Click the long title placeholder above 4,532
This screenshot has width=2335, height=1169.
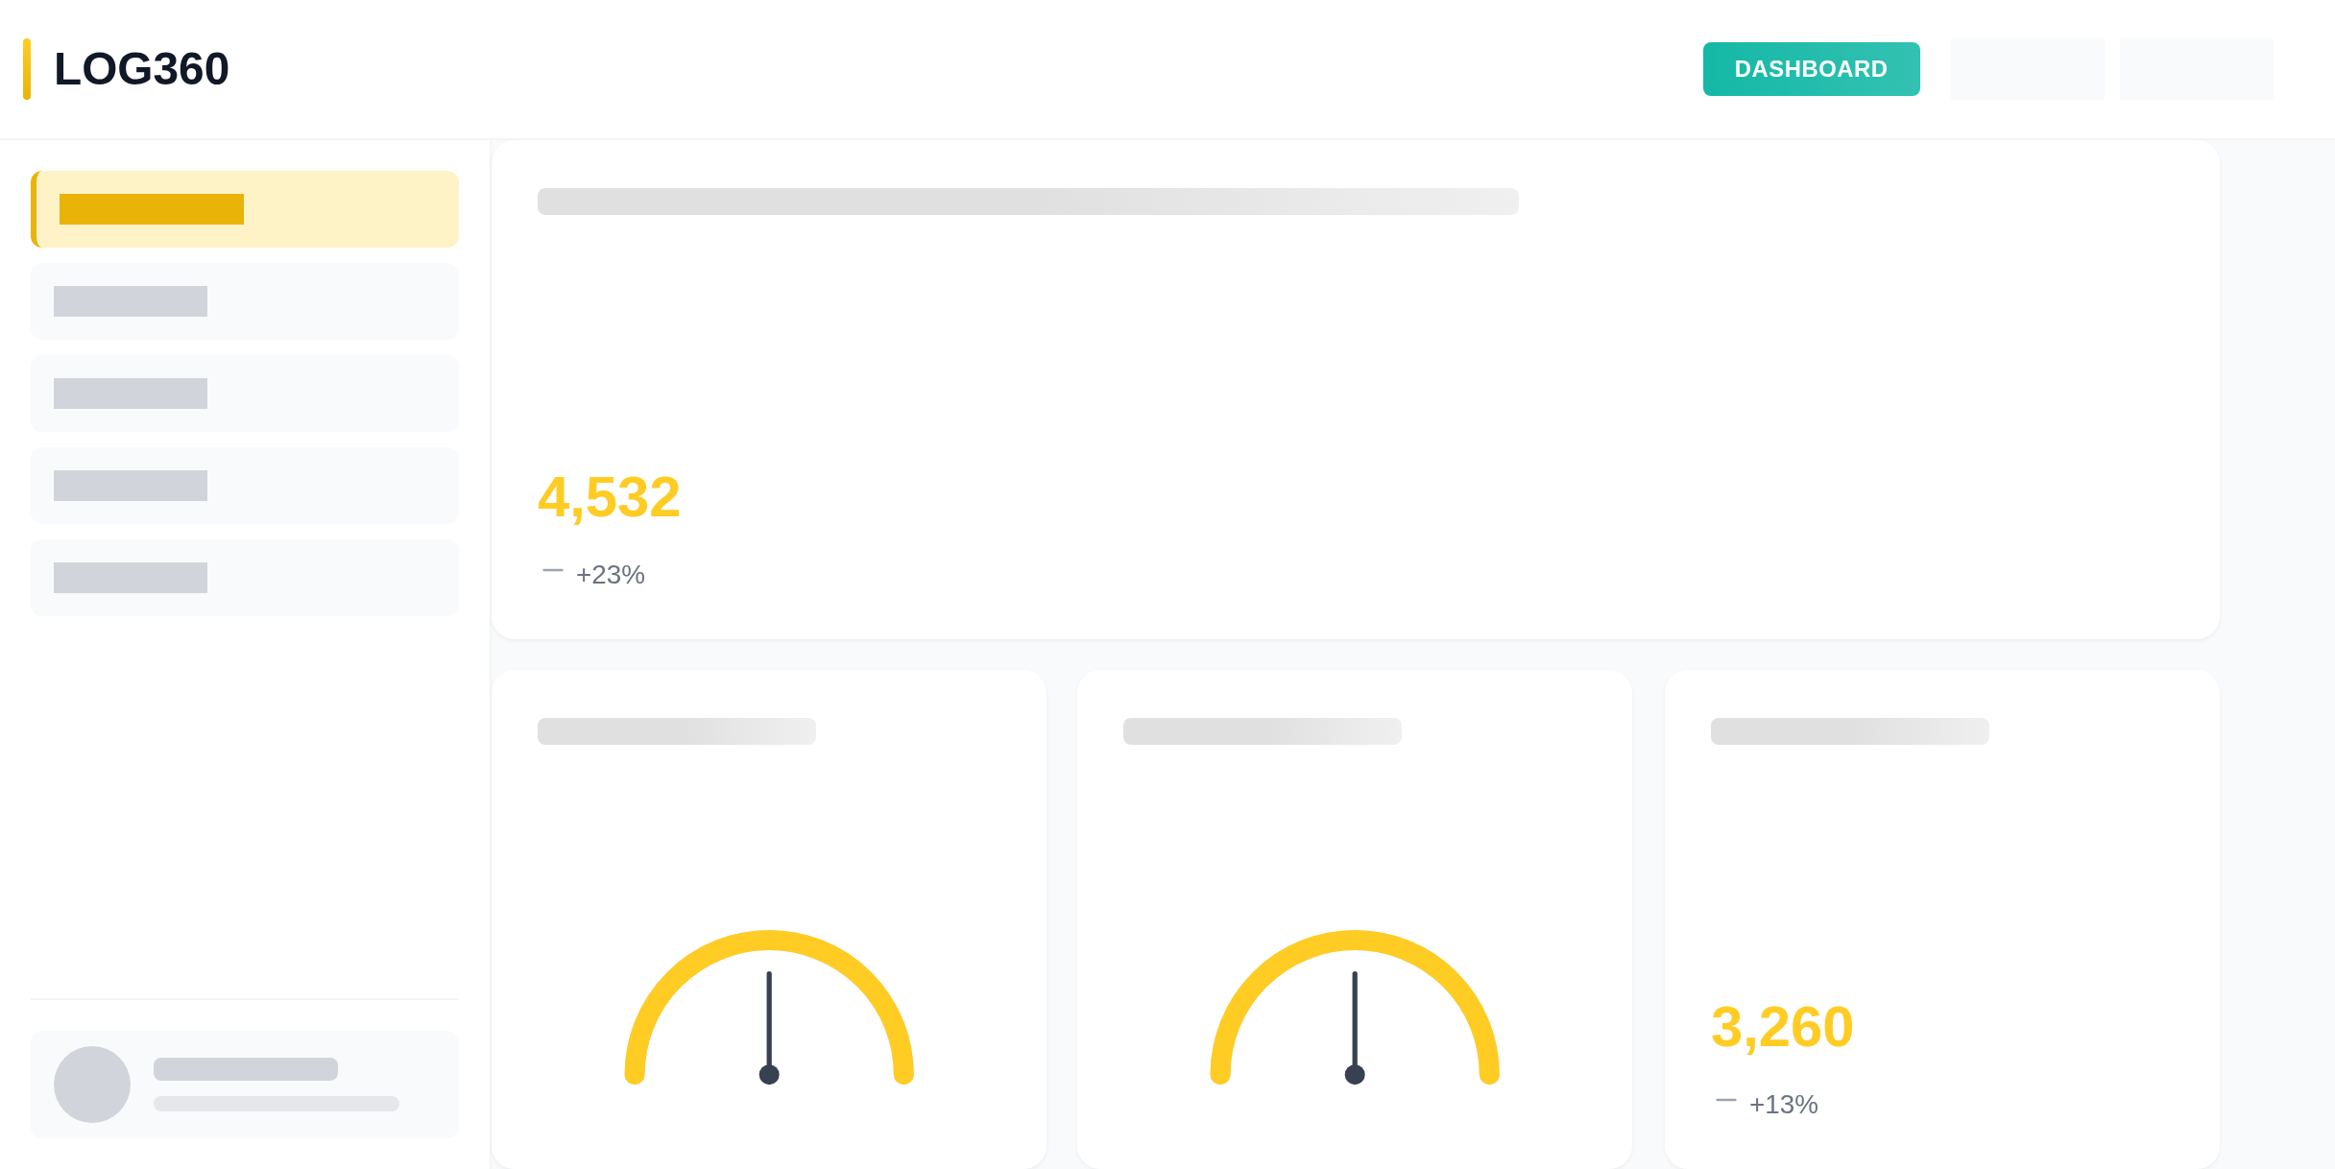tap(1027, 202)
